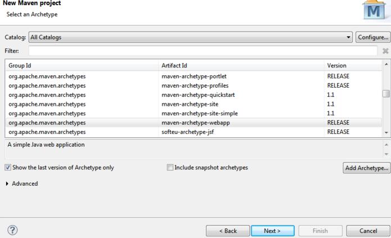
Task: Click RELEASE version of maven-archetype-webapp
Action: [338, 123]
